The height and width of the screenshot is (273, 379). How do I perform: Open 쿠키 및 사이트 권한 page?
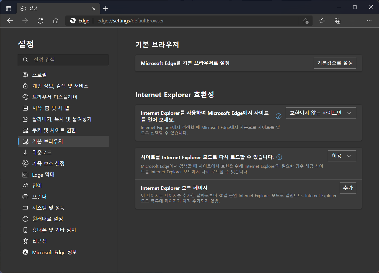tap(63, 130)
